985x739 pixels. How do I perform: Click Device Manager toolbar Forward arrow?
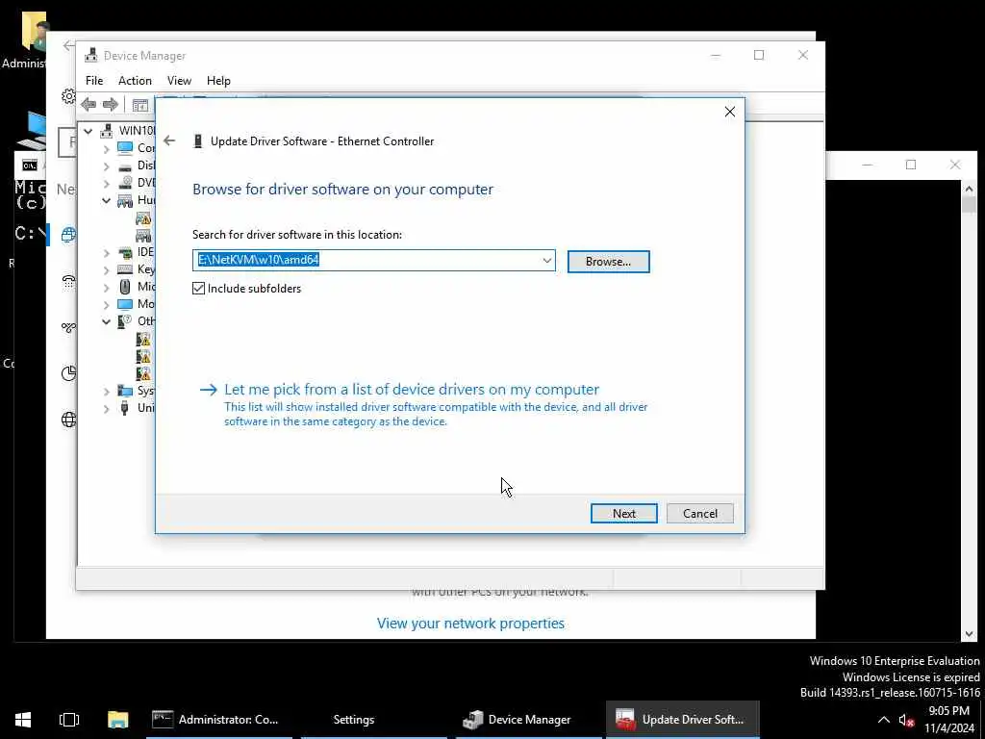coord(111,104)
